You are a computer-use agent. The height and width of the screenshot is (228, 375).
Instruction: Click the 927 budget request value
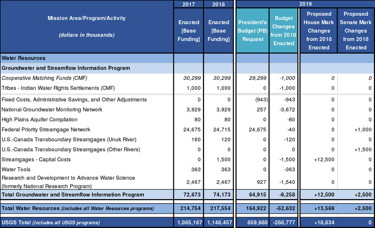coord(261,182)
